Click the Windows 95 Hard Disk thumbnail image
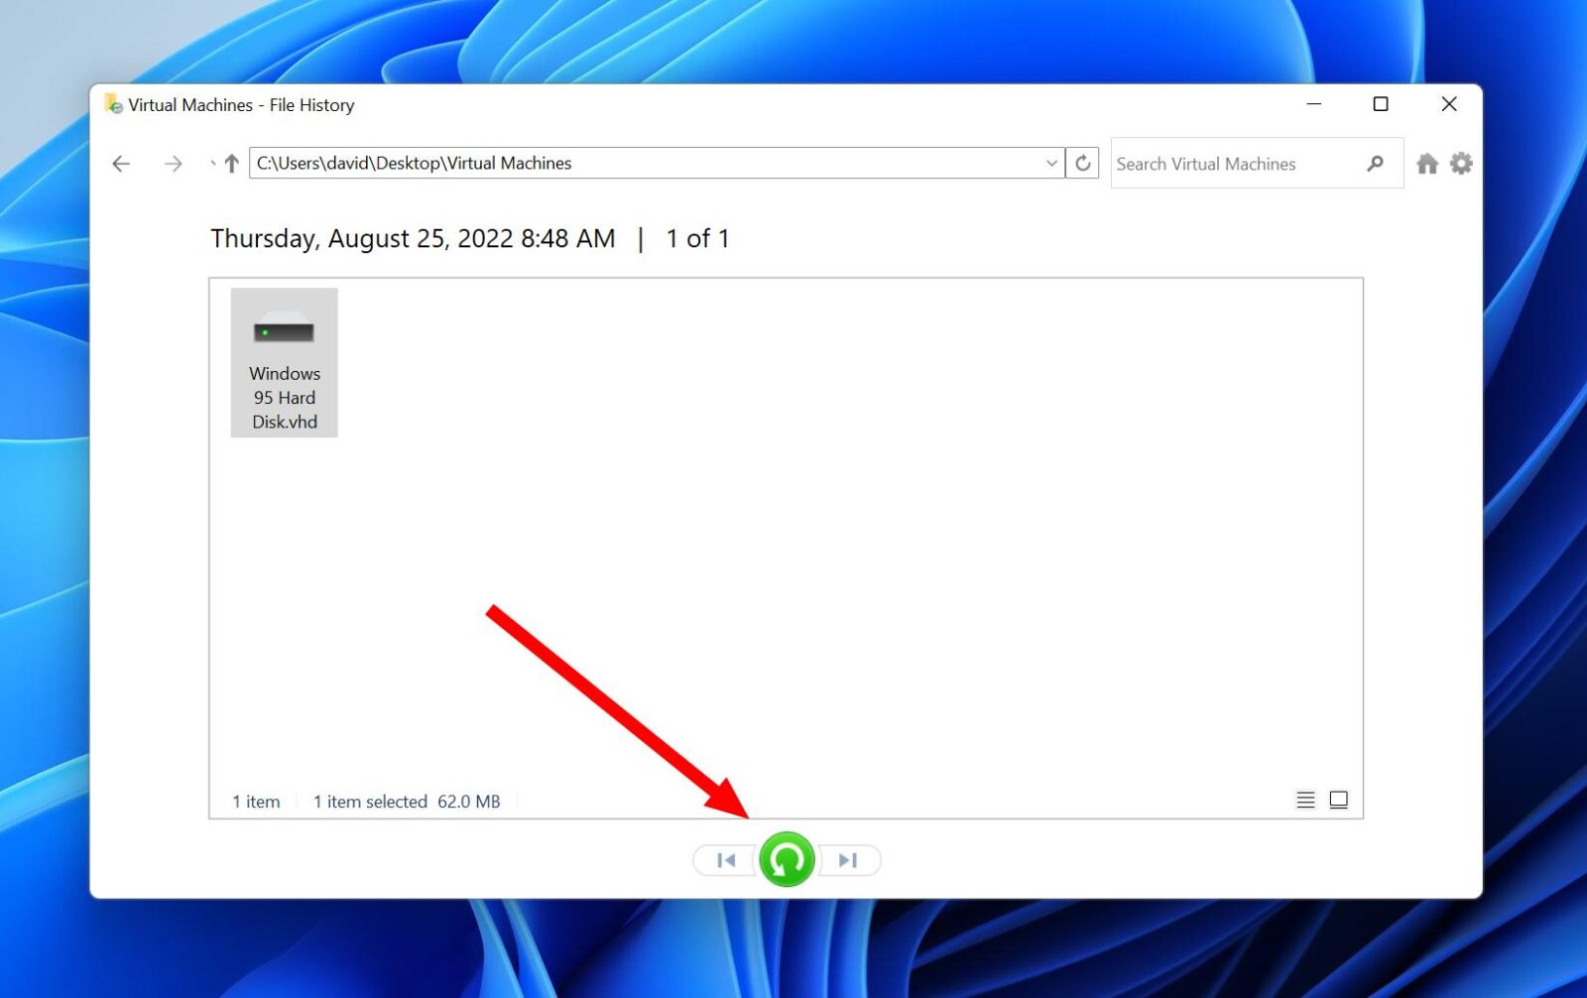 coord(284,330)
